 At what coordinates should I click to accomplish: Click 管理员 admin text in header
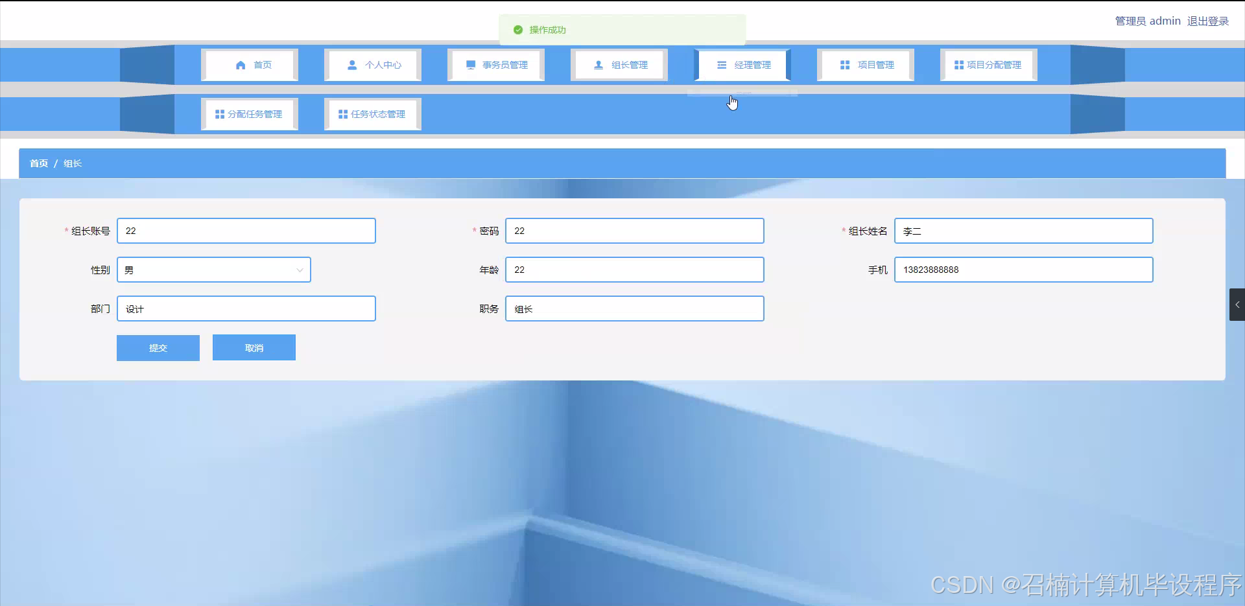(x=1148, y=21)
